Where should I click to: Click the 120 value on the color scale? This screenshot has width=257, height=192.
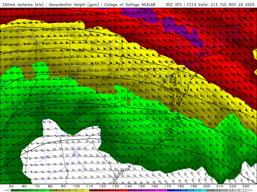(x=102, y=186)
